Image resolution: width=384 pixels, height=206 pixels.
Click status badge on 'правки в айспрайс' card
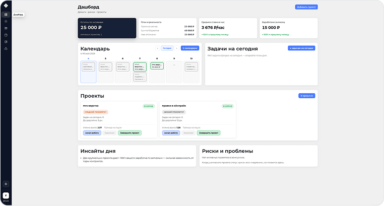pyautogui.click(x=228, y=106)
